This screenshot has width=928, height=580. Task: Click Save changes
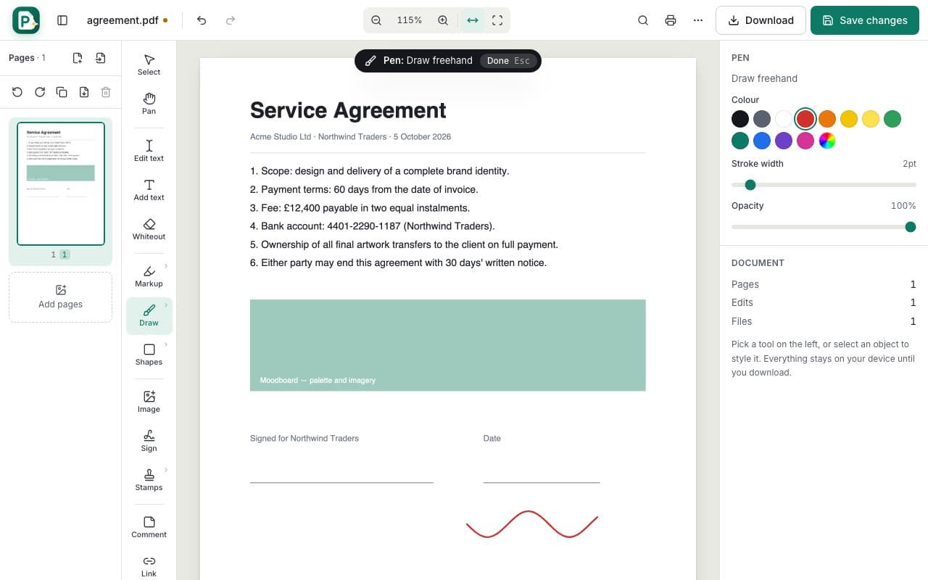(865, 20)
